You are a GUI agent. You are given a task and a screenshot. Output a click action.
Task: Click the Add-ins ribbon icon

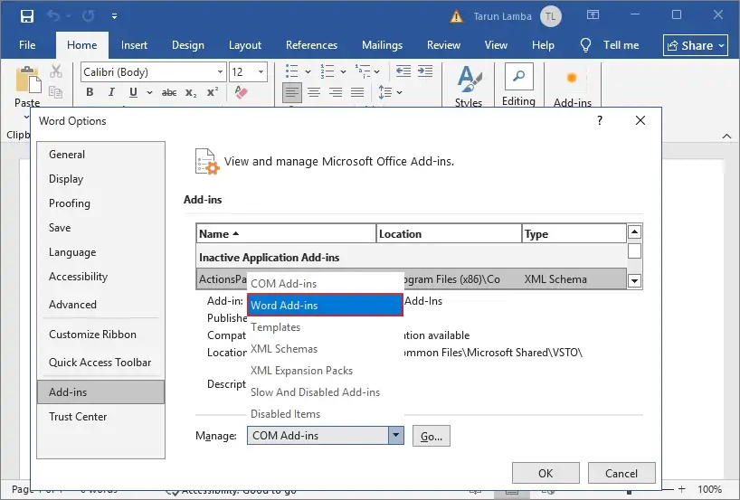click(572, 78)
